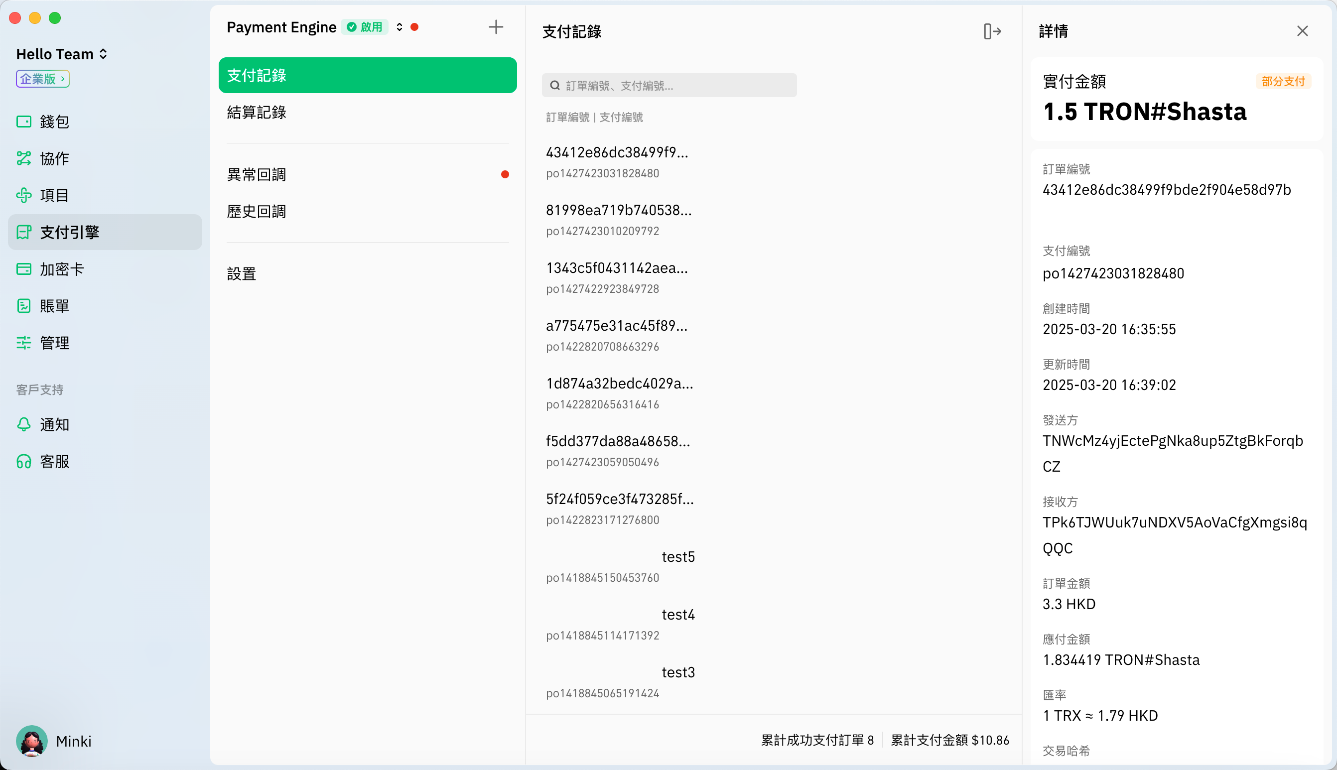Open Abnormal Callbacks (異常回調) menu item
The image size is (1337, 770).
pos(257,174)
